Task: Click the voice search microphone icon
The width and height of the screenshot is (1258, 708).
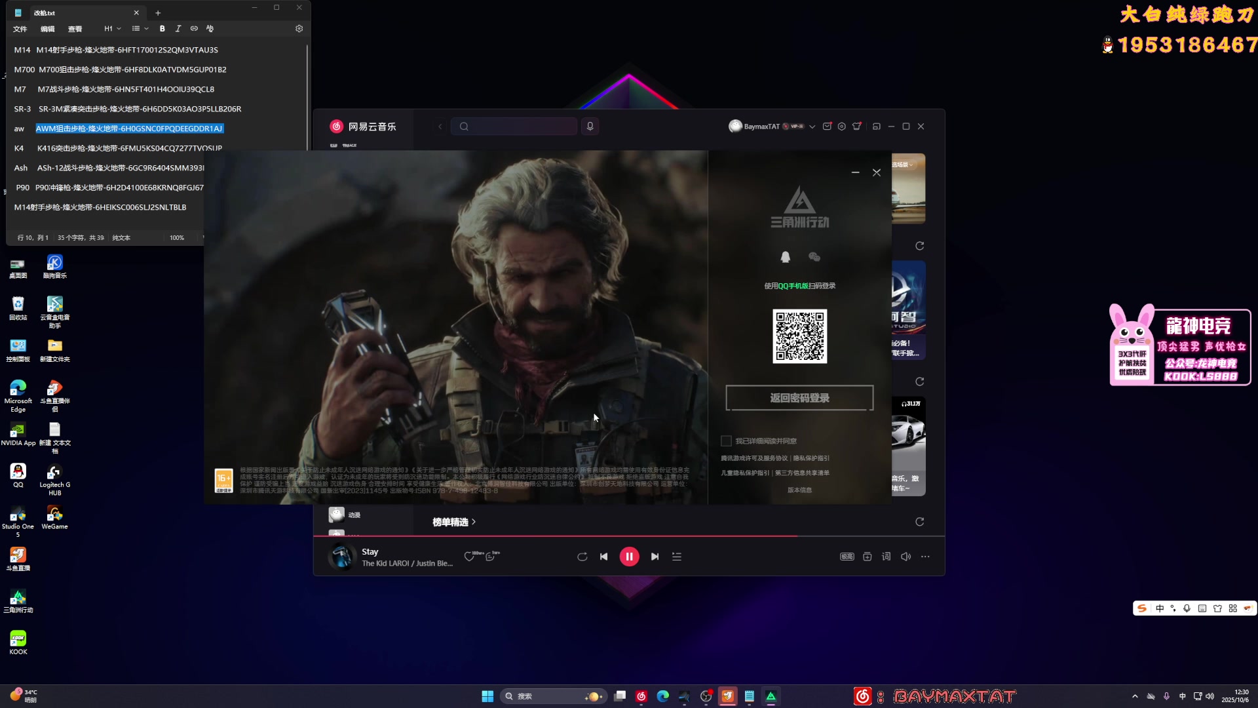Action: tap(590, 127)
